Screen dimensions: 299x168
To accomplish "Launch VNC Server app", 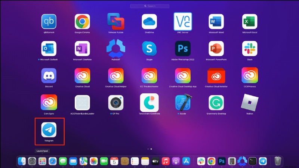I will tap(183, 22).
